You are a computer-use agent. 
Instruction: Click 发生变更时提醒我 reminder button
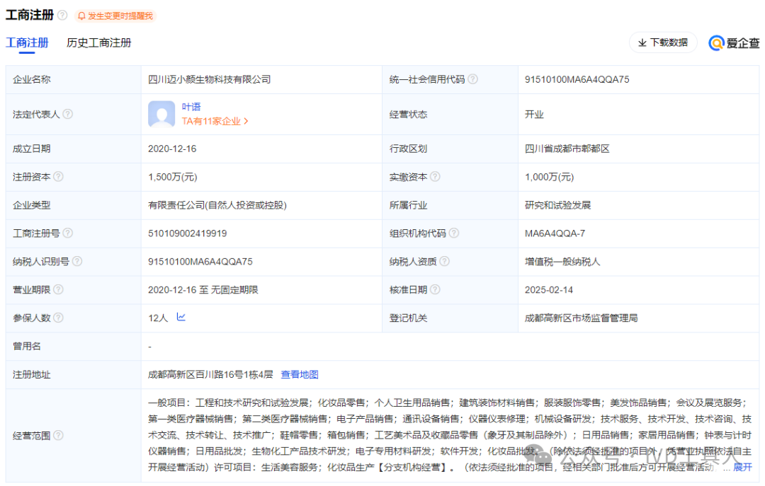tap(115, 16)
